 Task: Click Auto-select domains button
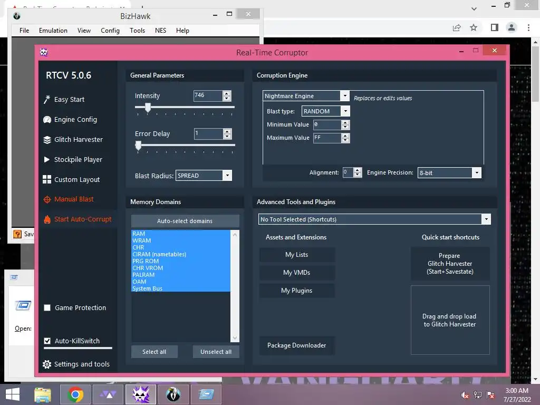[x=185, y=221]
